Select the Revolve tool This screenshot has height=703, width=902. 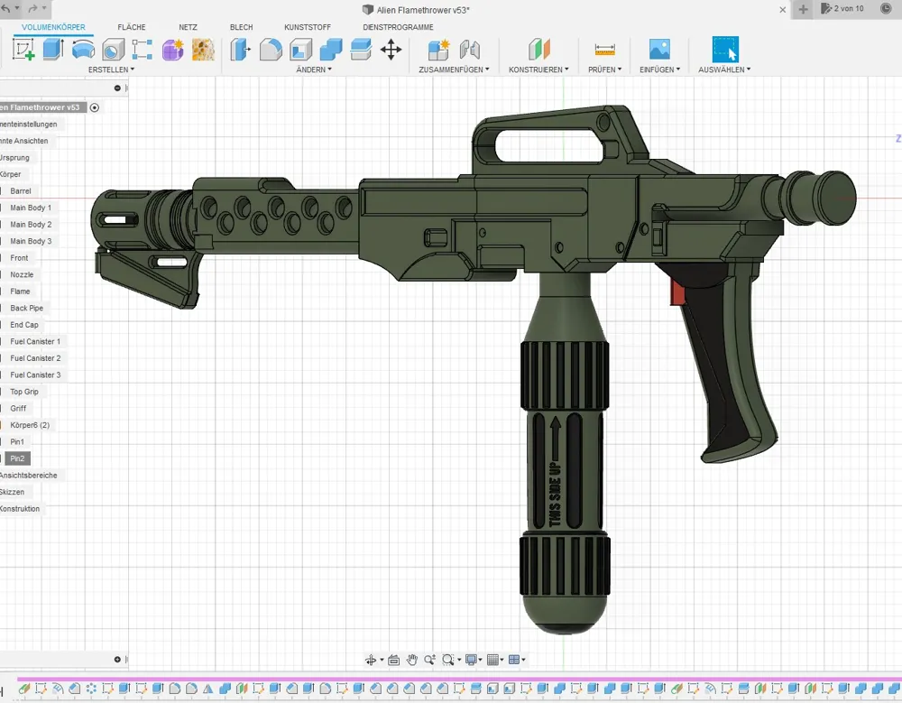pos(83,50)
